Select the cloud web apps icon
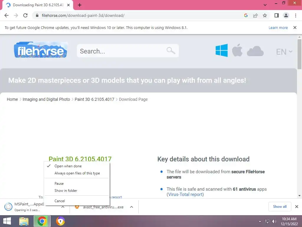The height and width of the screenshot is (227, 302). 255,51
